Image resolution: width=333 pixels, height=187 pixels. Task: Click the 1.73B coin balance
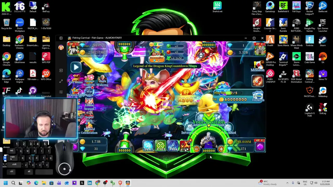coord(93,142)
